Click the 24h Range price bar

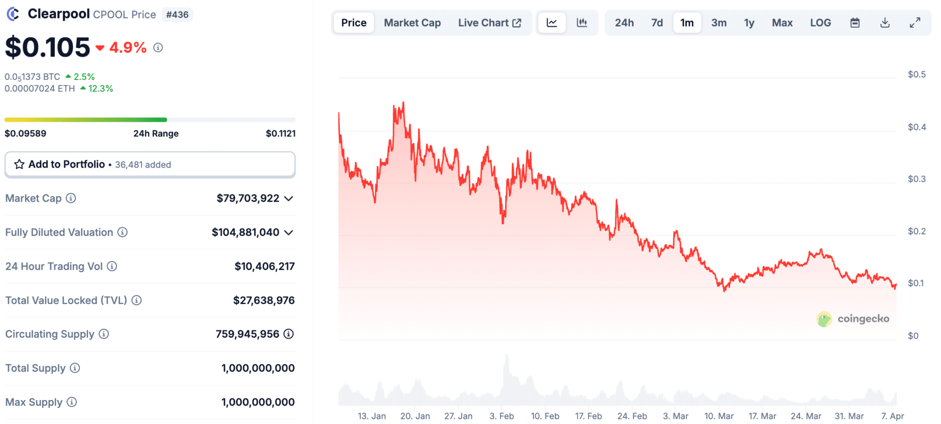(x=150, y=120)
